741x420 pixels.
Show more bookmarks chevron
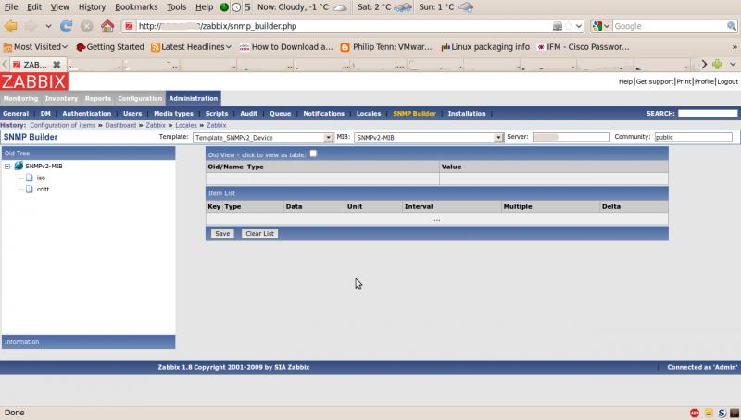tap(735, 47)
